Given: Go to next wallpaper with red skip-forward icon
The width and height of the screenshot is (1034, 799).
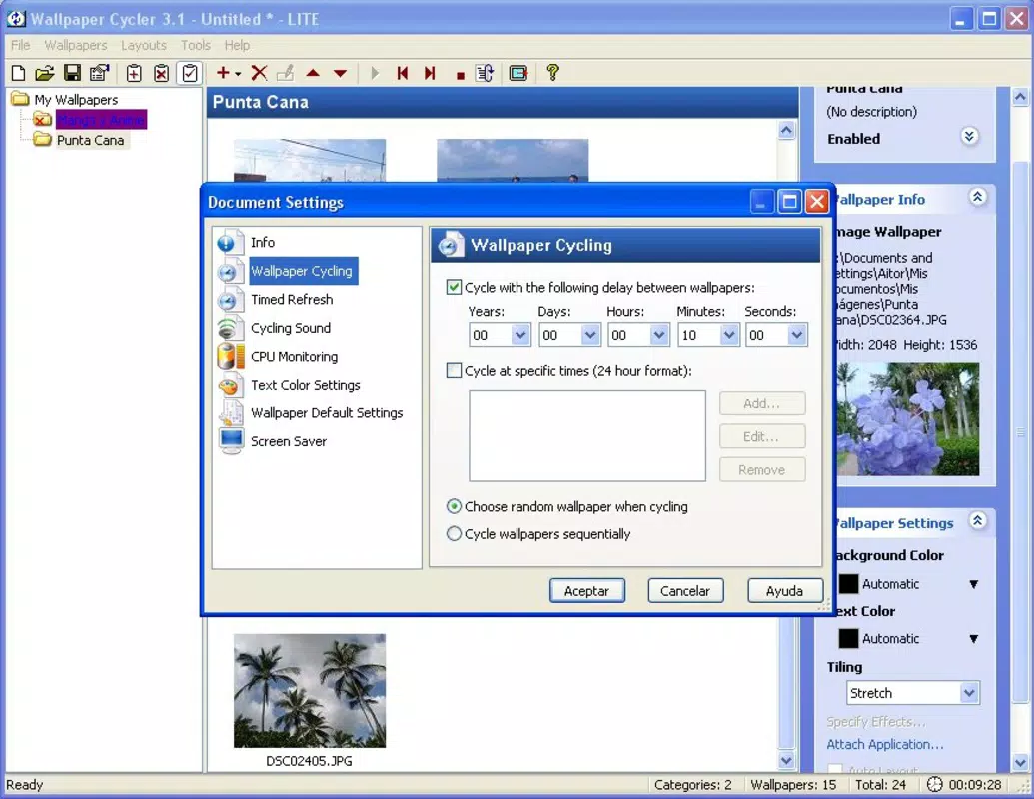Looking at the screenshot, I should pos(430,73).
